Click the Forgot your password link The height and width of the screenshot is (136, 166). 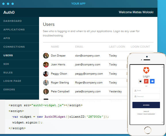click(146, 114)
